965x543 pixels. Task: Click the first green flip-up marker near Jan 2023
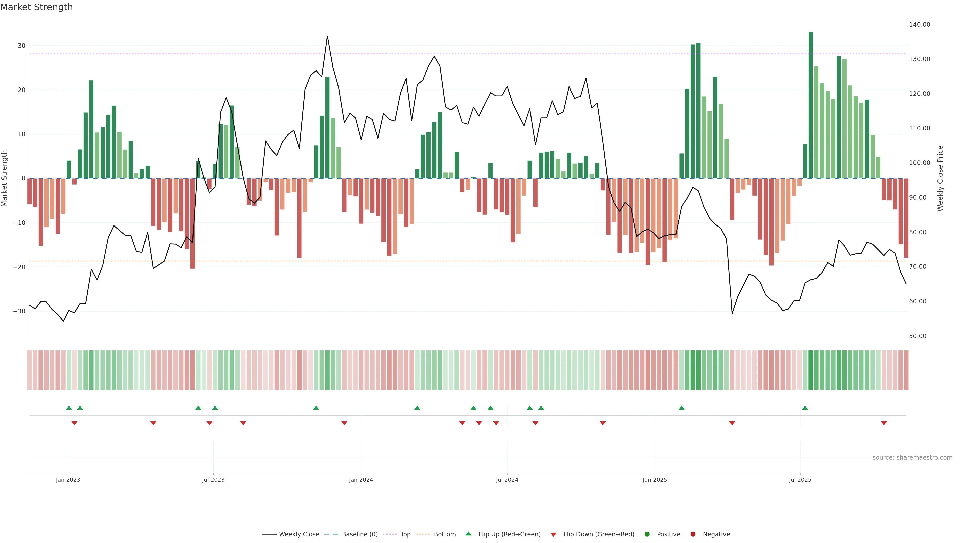point(69,408)
